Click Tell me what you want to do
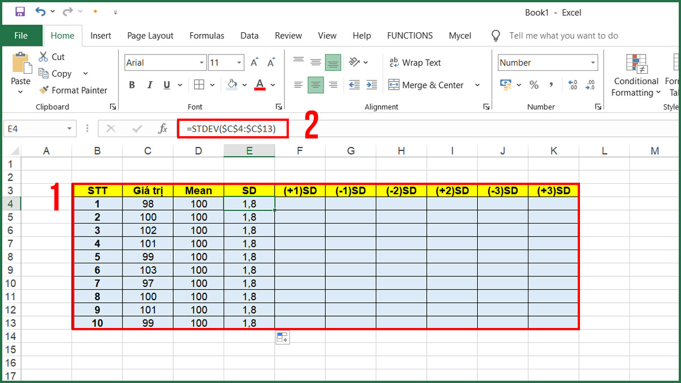681x383 pixels. pyautogui.click(x=564, y=35)
